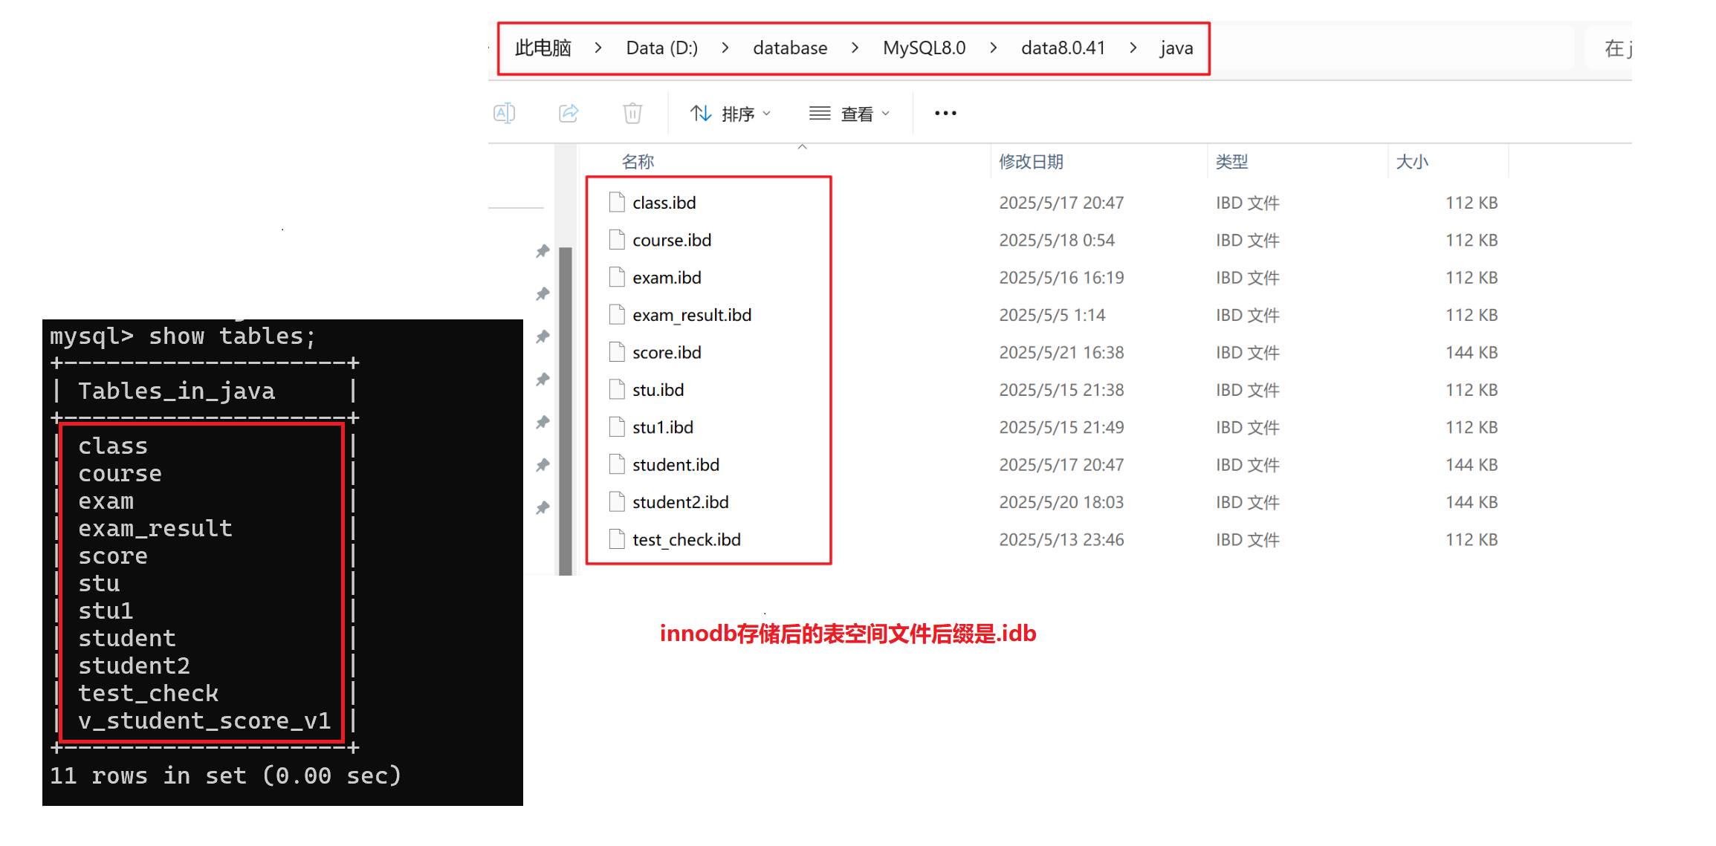The image size is (1716, 846).
Task: Click 名称 column header
Action: (x=638, y=161)
